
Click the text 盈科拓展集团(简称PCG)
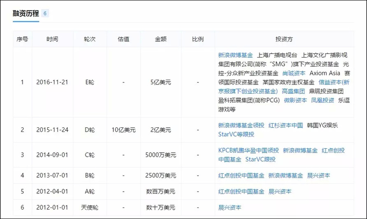(x=249, y=101)
